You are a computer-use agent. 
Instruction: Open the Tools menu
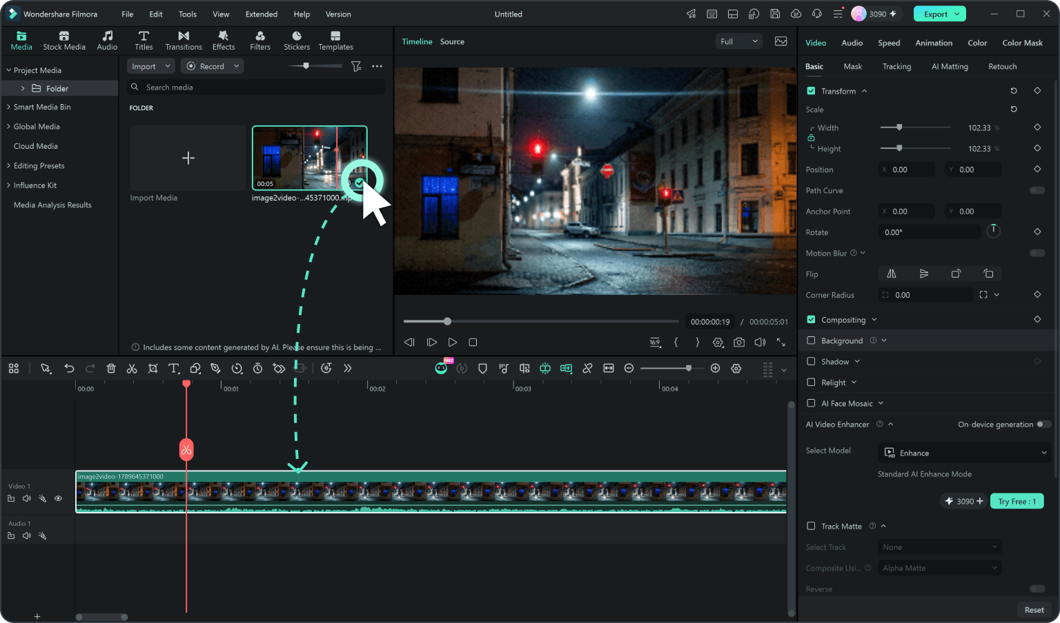click(188, 14)
